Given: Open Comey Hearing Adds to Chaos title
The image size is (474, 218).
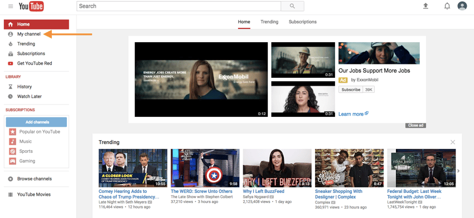Looking at the screenshot, I should coord(129,194).
